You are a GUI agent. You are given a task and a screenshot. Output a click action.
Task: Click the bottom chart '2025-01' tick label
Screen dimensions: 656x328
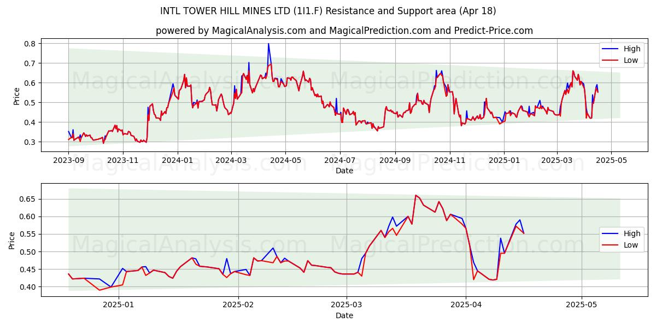point(119,306)
